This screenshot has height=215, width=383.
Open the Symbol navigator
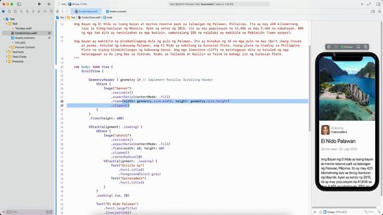tap(15, 11)
